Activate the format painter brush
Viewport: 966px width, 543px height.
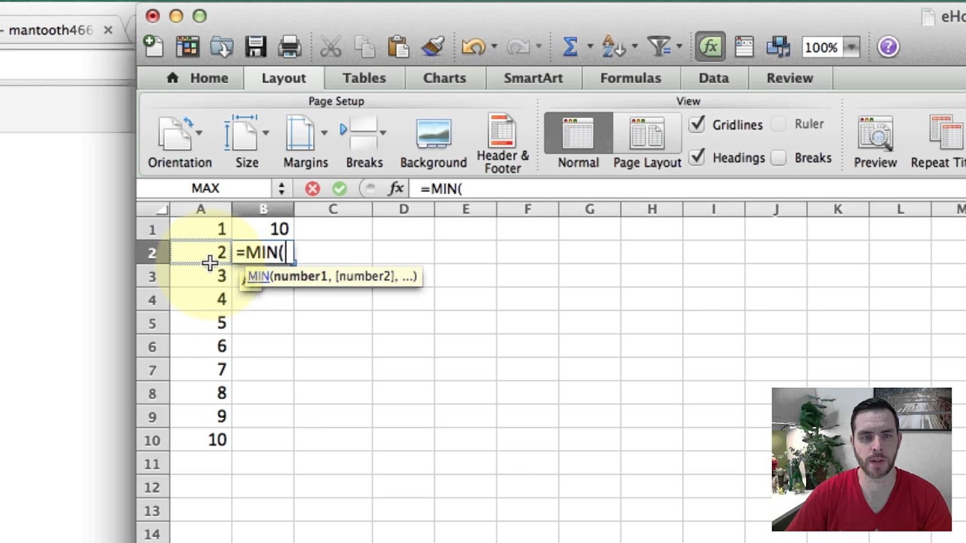pyautogui.click(x=432, y=47)
